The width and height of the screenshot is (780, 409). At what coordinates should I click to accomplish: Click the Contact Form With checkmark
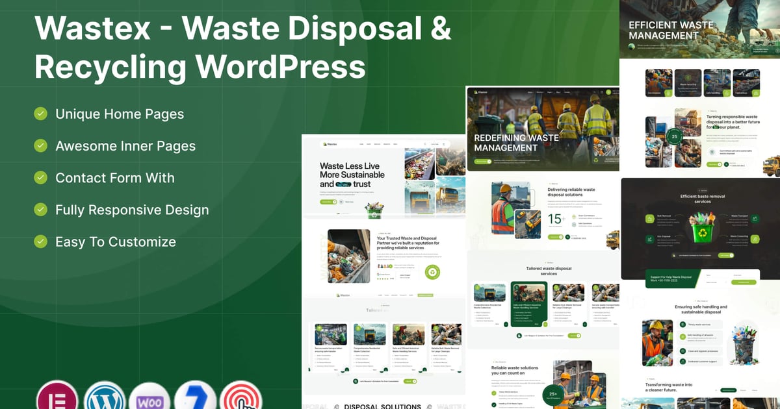(41, 177)
